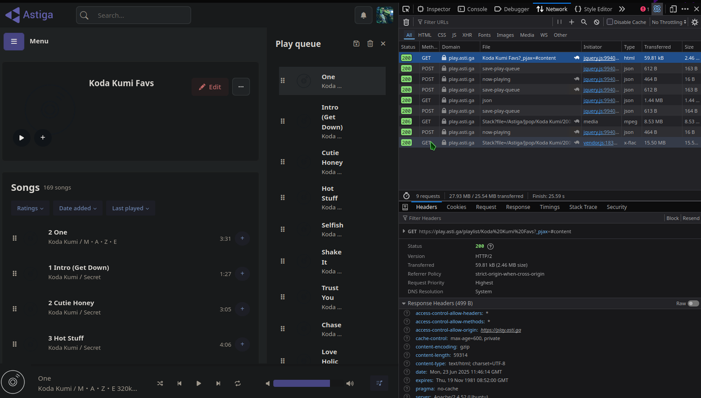Open the user avatar profile menu
Viewport: 701px width, 398px height.
click(x=384, y=15)
